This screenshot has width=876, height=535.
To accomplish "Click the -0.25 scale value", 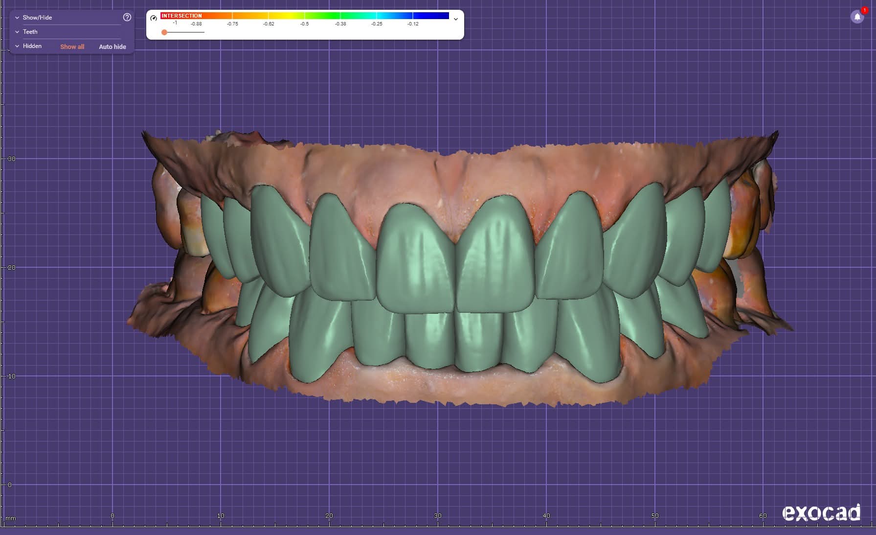I will 377,24.
